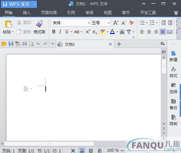Image resolution: width=181 pixels, height=153 pixels.
Task: Select the Format Painter brush icon
Action: 39,24
